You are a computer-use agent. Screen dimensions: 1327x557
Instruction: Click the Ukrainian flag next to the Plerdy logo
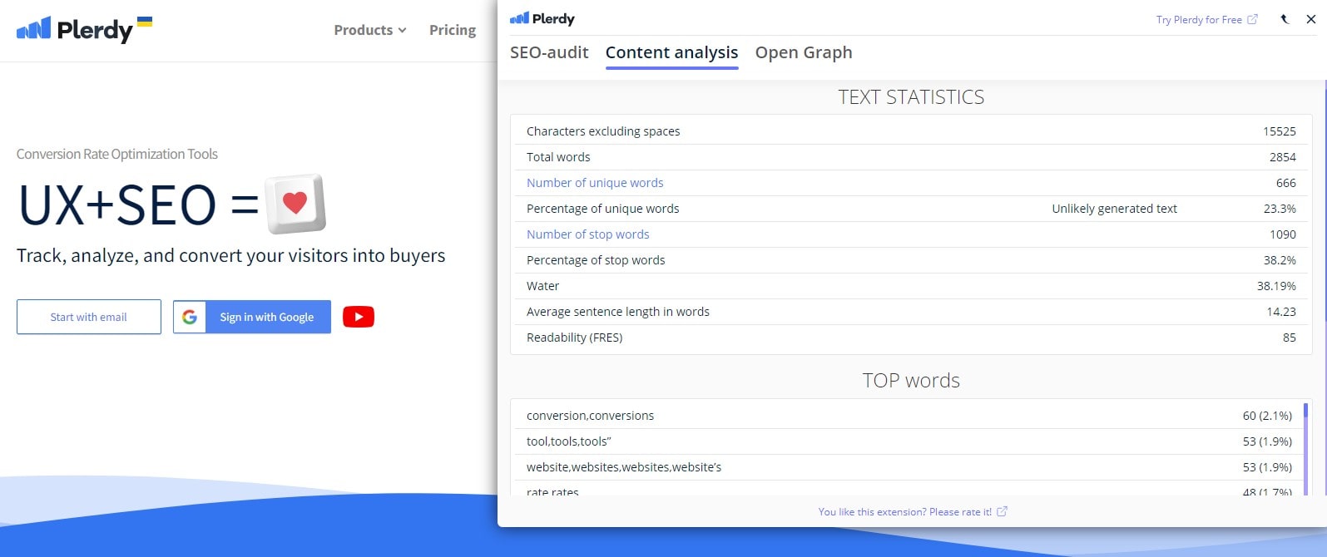(x=145, y=22)
